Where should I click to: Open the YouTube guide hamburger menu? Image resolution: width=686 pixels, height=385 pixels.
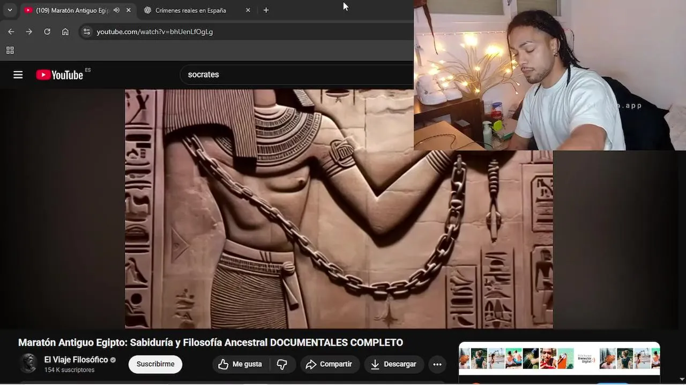[x=18, y=75]
